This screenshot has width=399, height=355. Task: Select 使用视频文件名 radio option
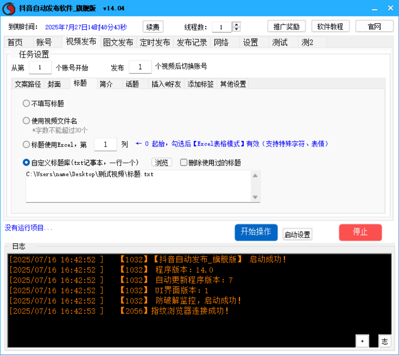coord(50,121)
